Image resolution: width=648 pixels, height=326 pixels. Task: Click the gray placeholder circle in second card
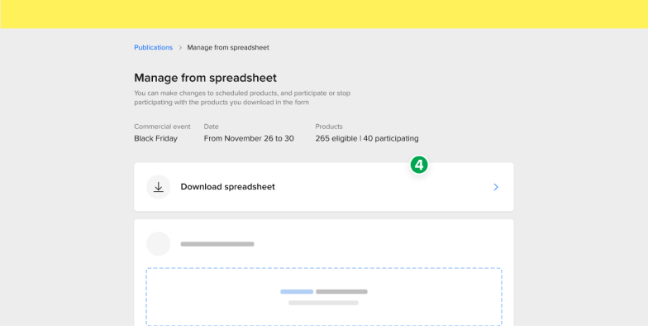point(159,243)
